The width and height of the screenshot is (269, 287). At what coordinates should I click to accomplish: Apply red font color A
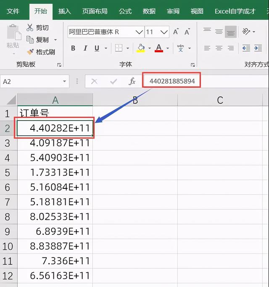[x=159, y=48]
